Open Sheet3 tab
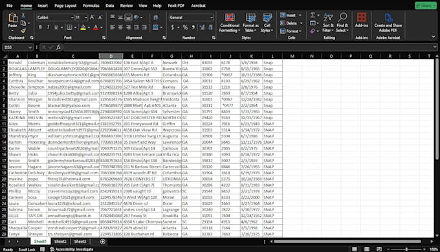 [80, 242]
